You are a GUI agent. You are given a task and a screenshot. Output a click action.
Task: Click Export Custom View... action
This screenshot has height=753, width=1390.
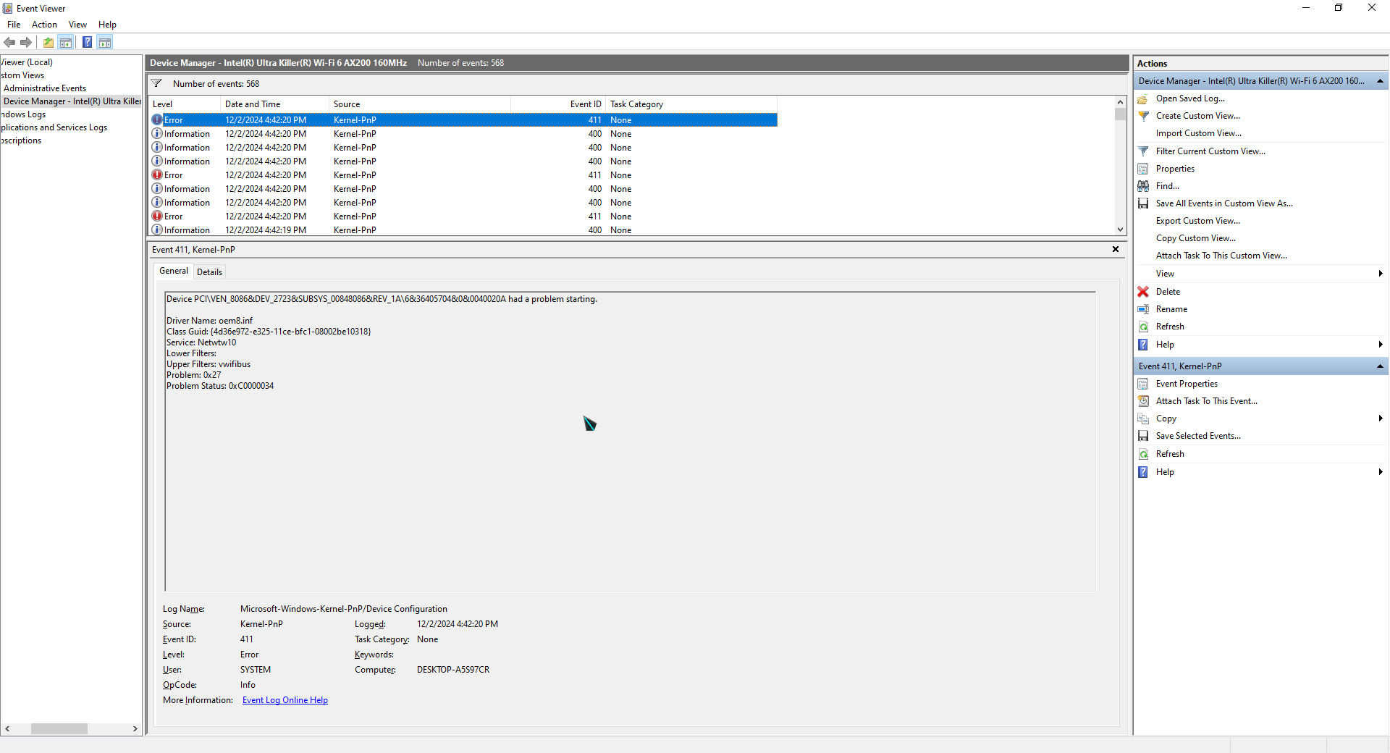pos(1197,221)
